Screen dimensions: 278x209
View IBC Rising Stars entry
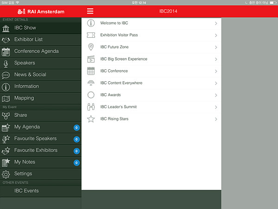click(152, 119)
